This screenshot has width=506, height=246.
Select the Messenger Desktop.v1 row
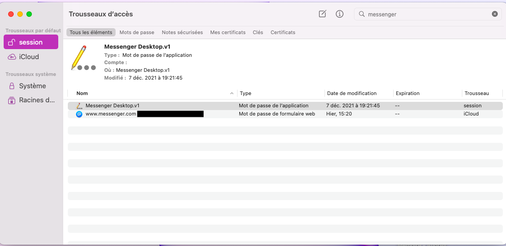click(285, 106)
